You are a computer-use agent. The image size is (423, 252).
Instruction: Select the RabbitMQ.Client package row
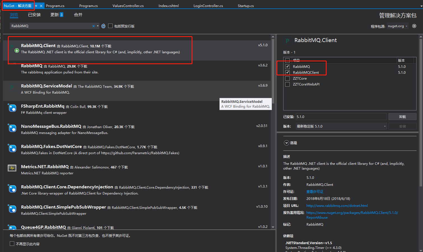click(x=137, y=50)
